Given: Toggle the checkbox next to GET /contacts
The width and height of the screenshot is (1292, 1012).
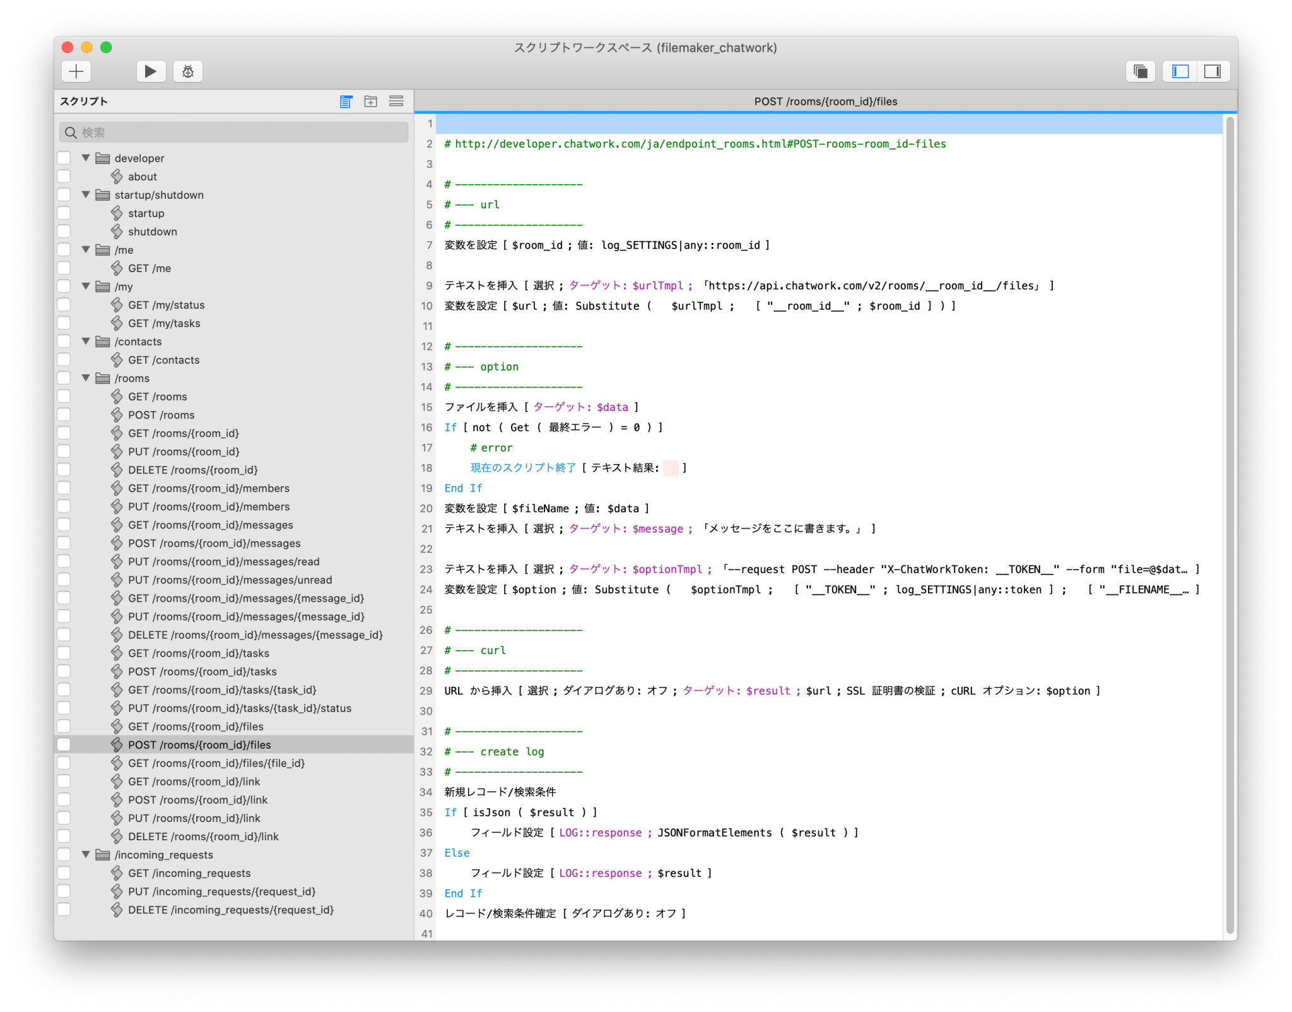Looking at the screenshot, I should pyautogui.click(x=64, y=360).
